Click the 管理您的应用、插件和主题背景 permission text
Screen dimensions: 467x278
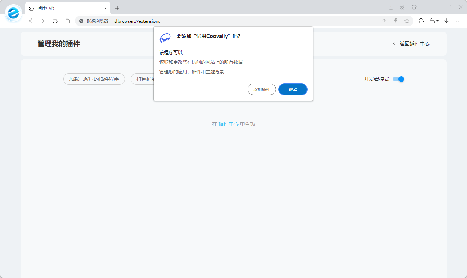tap(192, 72)
